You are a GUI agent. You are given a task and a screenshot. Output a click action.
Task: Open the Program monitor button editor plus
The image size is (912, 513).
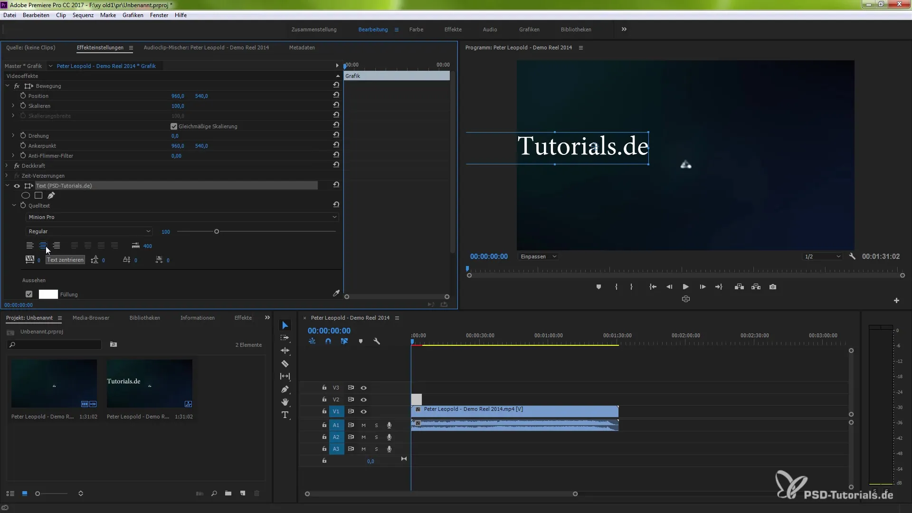[x=896, y=300]
